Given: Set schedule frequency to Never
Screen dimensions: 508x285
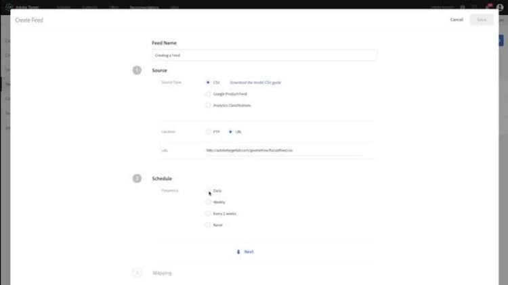Looking at the screenshot, I should click(x=208, y=225).
